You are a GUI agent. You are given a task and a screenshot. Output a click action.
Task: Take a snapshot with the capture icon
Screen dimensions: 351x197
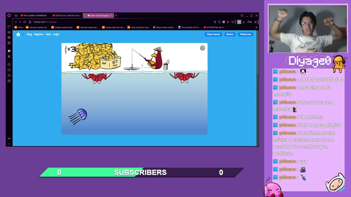pos(219,22)
